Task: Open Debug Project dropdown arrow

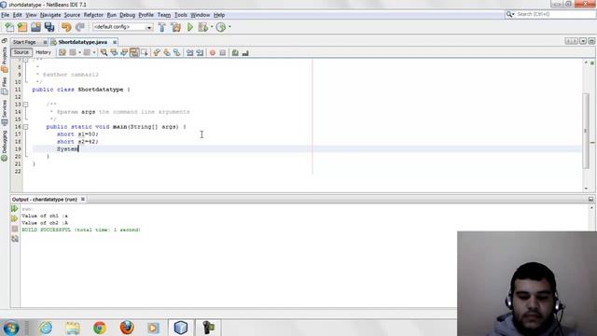Action: tap(212, 27)
